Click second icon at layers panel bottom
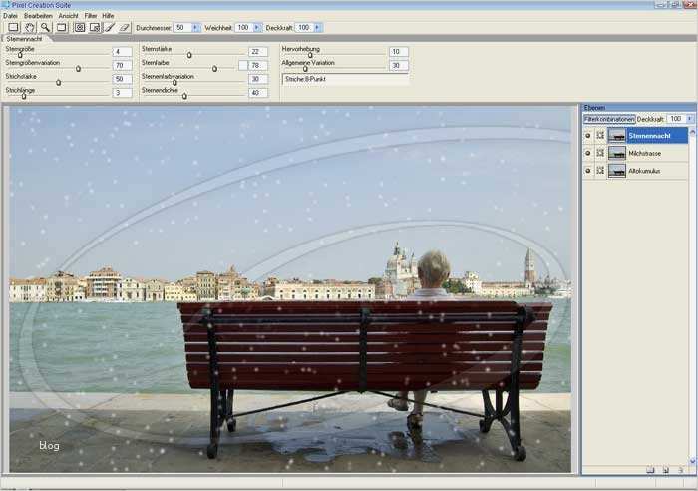This screenshot has height=491, width=698. [x=665, y=470]
